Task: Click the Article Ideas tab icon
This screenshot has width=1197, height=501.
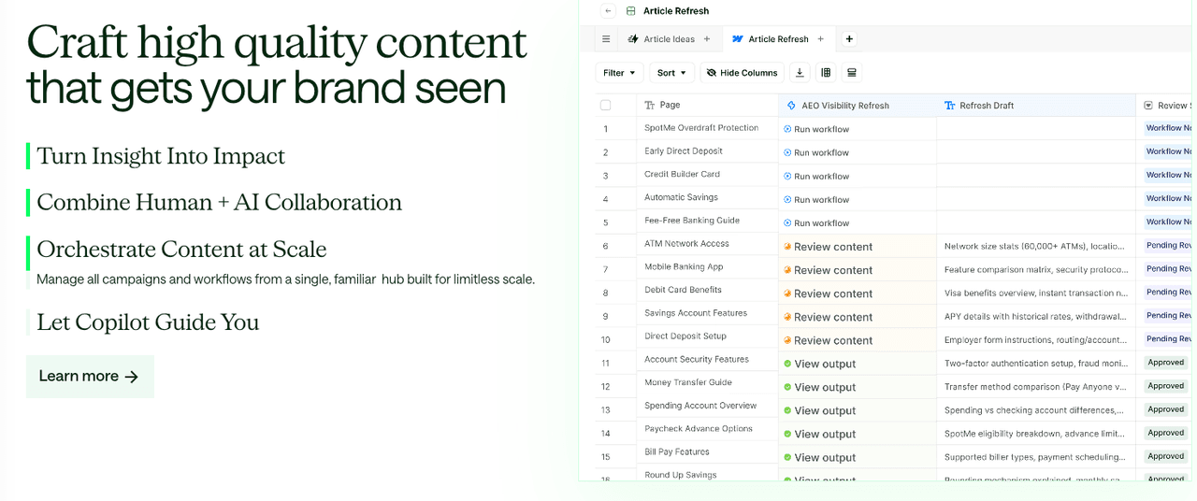Action: (x=633, y=39)
